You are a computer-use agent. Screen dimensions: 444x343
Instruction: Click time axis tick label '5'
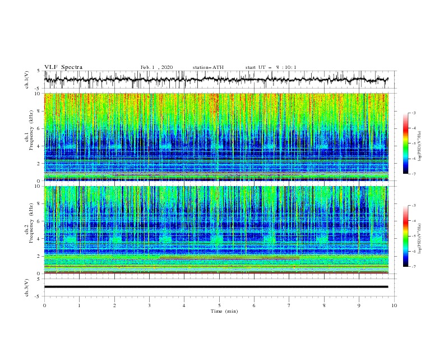219,305
